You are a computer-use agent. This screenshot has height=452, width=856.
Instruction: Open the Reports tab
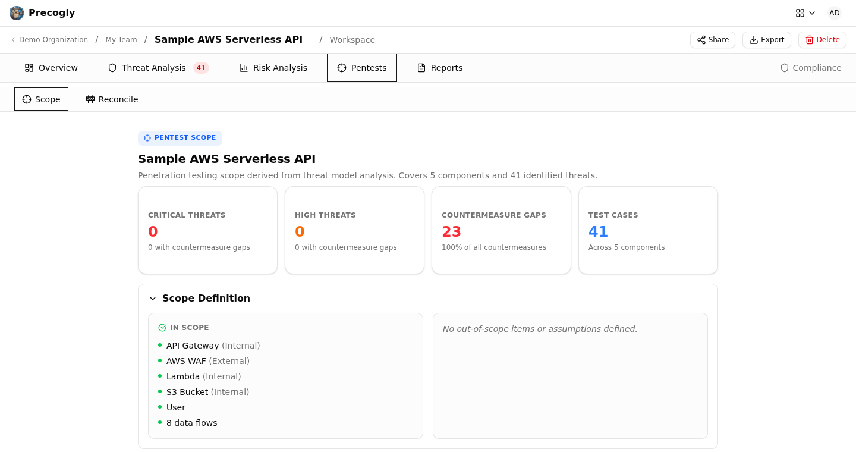coord(440,68)
